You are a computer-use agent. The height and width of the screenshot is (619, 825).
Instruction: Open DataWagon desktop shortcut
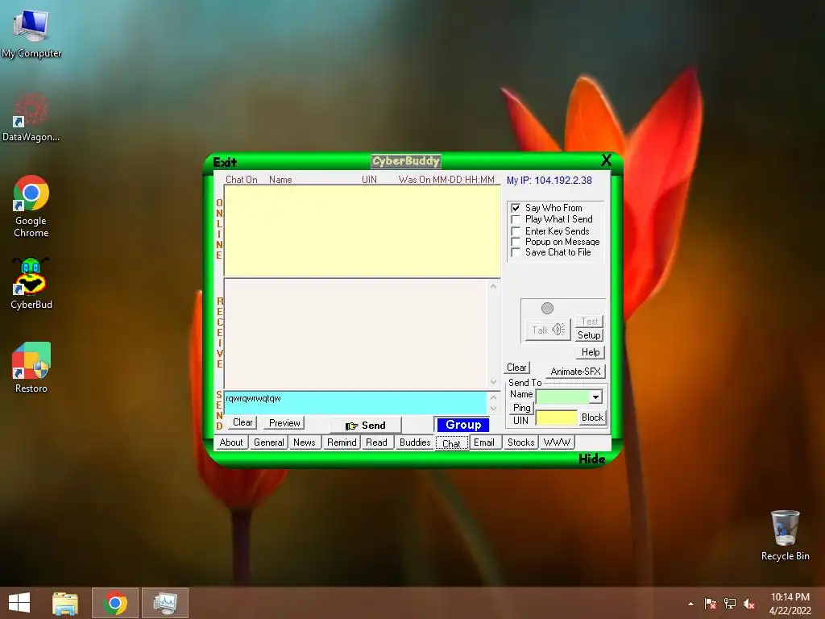31,117
